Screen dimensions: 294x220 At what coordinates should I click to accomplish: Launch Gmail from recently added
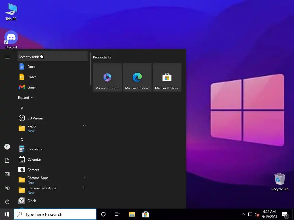click(x=53, y=87)
